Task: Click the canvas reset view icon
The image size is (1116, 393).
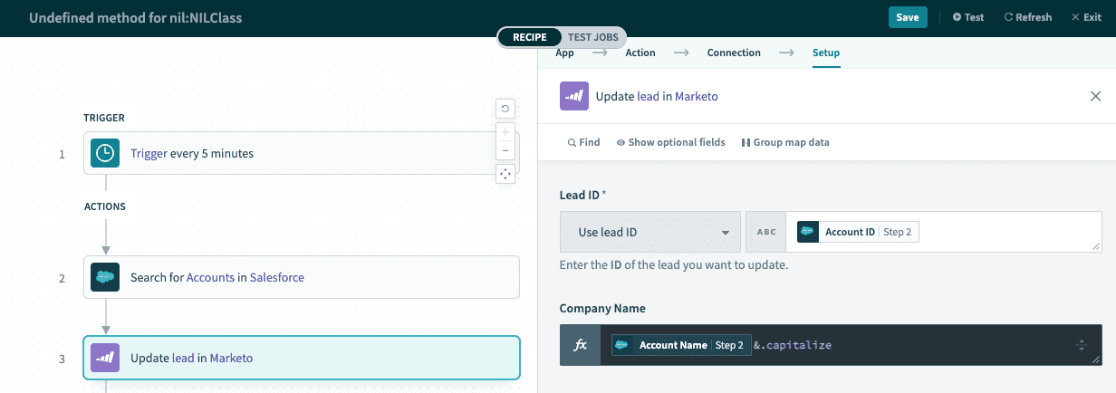Action: (x=505, y=109)
